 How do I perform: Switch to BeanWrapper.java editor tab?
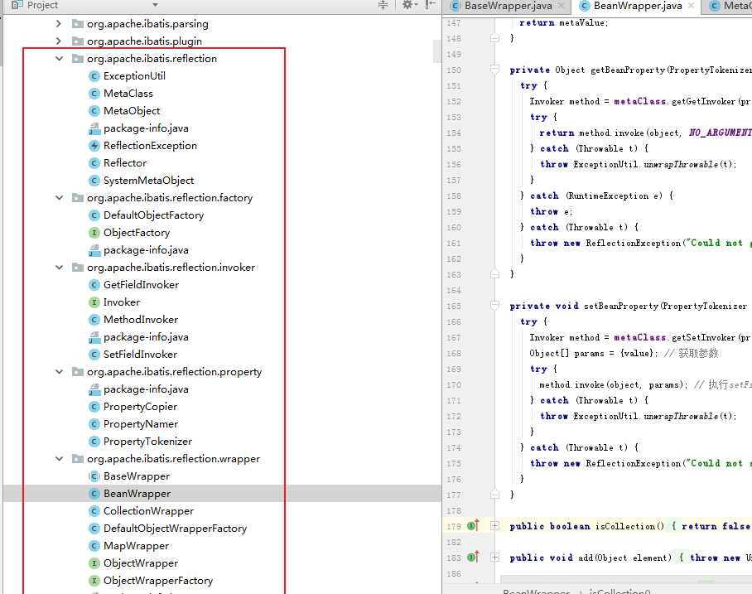click(638, 6)
